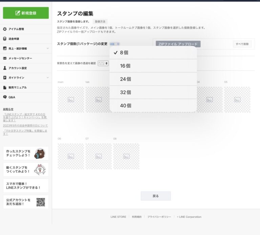The width and height of the screenshot is (260, 235).
Task: Open the LINE STORE footer link
Action: click(x=118, y=217)
